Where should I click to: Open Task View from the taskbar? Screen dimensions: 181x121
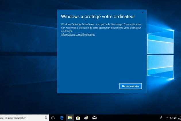coord(53,118)
